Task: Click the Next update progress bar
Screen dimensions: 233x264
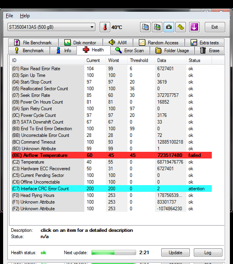Action: pyautogui.click(x=114, y=252)
